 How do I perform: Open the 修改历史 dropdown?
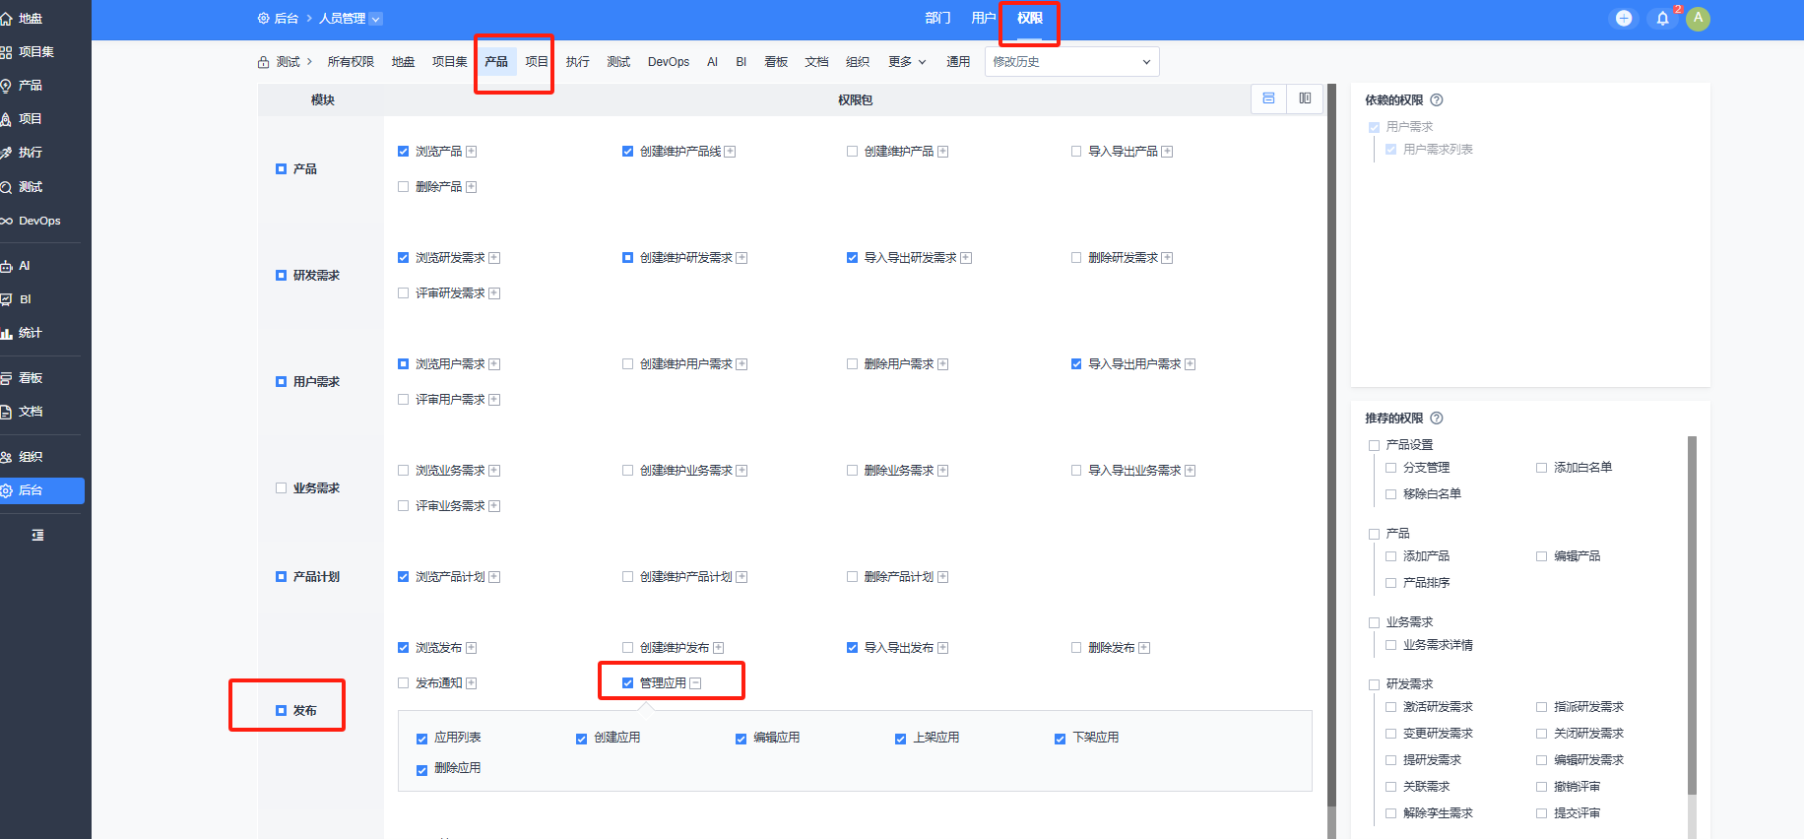click(1071, 61)
